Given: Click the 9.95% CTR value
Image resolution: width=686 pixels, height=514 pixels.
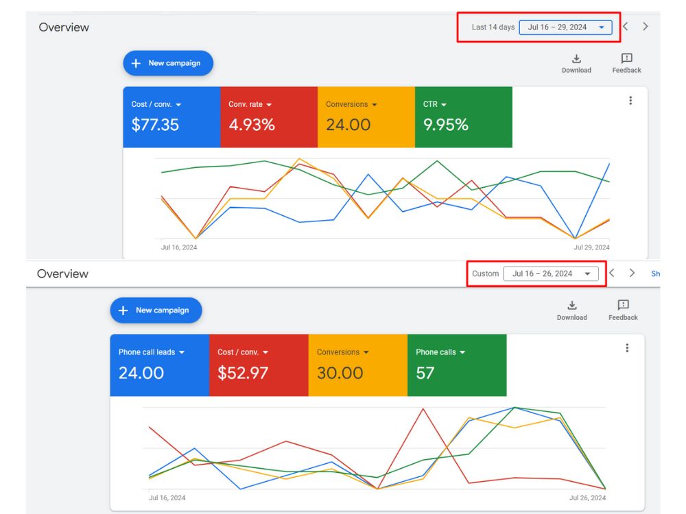Looking at the screenshot, I should (x=446, y=125).
